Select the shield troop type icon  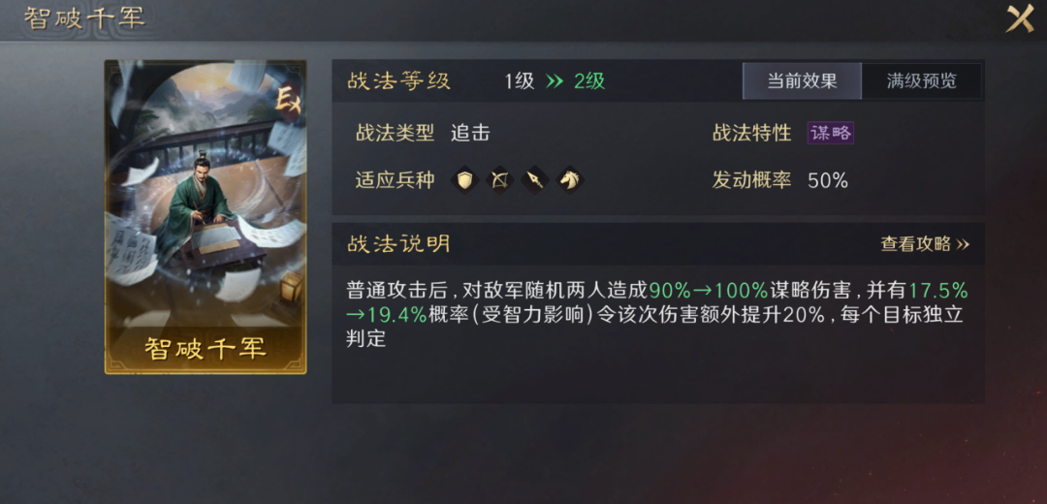(464, 179)
